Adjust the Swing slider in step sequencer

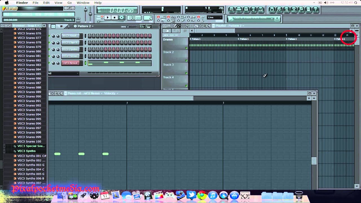tap(132, 27)
